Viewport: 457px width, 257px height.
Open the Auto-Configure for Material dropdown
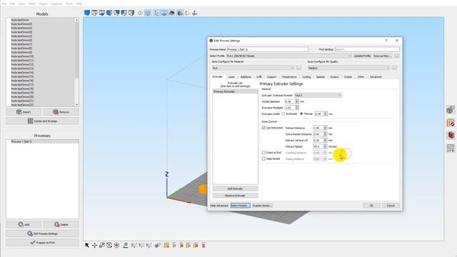253,68
